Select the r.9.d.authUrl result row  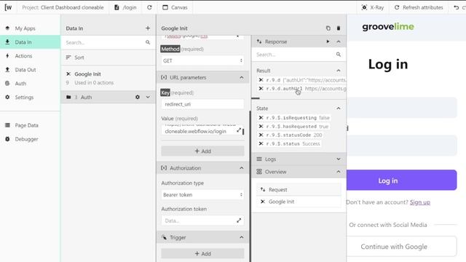(301, 89)
